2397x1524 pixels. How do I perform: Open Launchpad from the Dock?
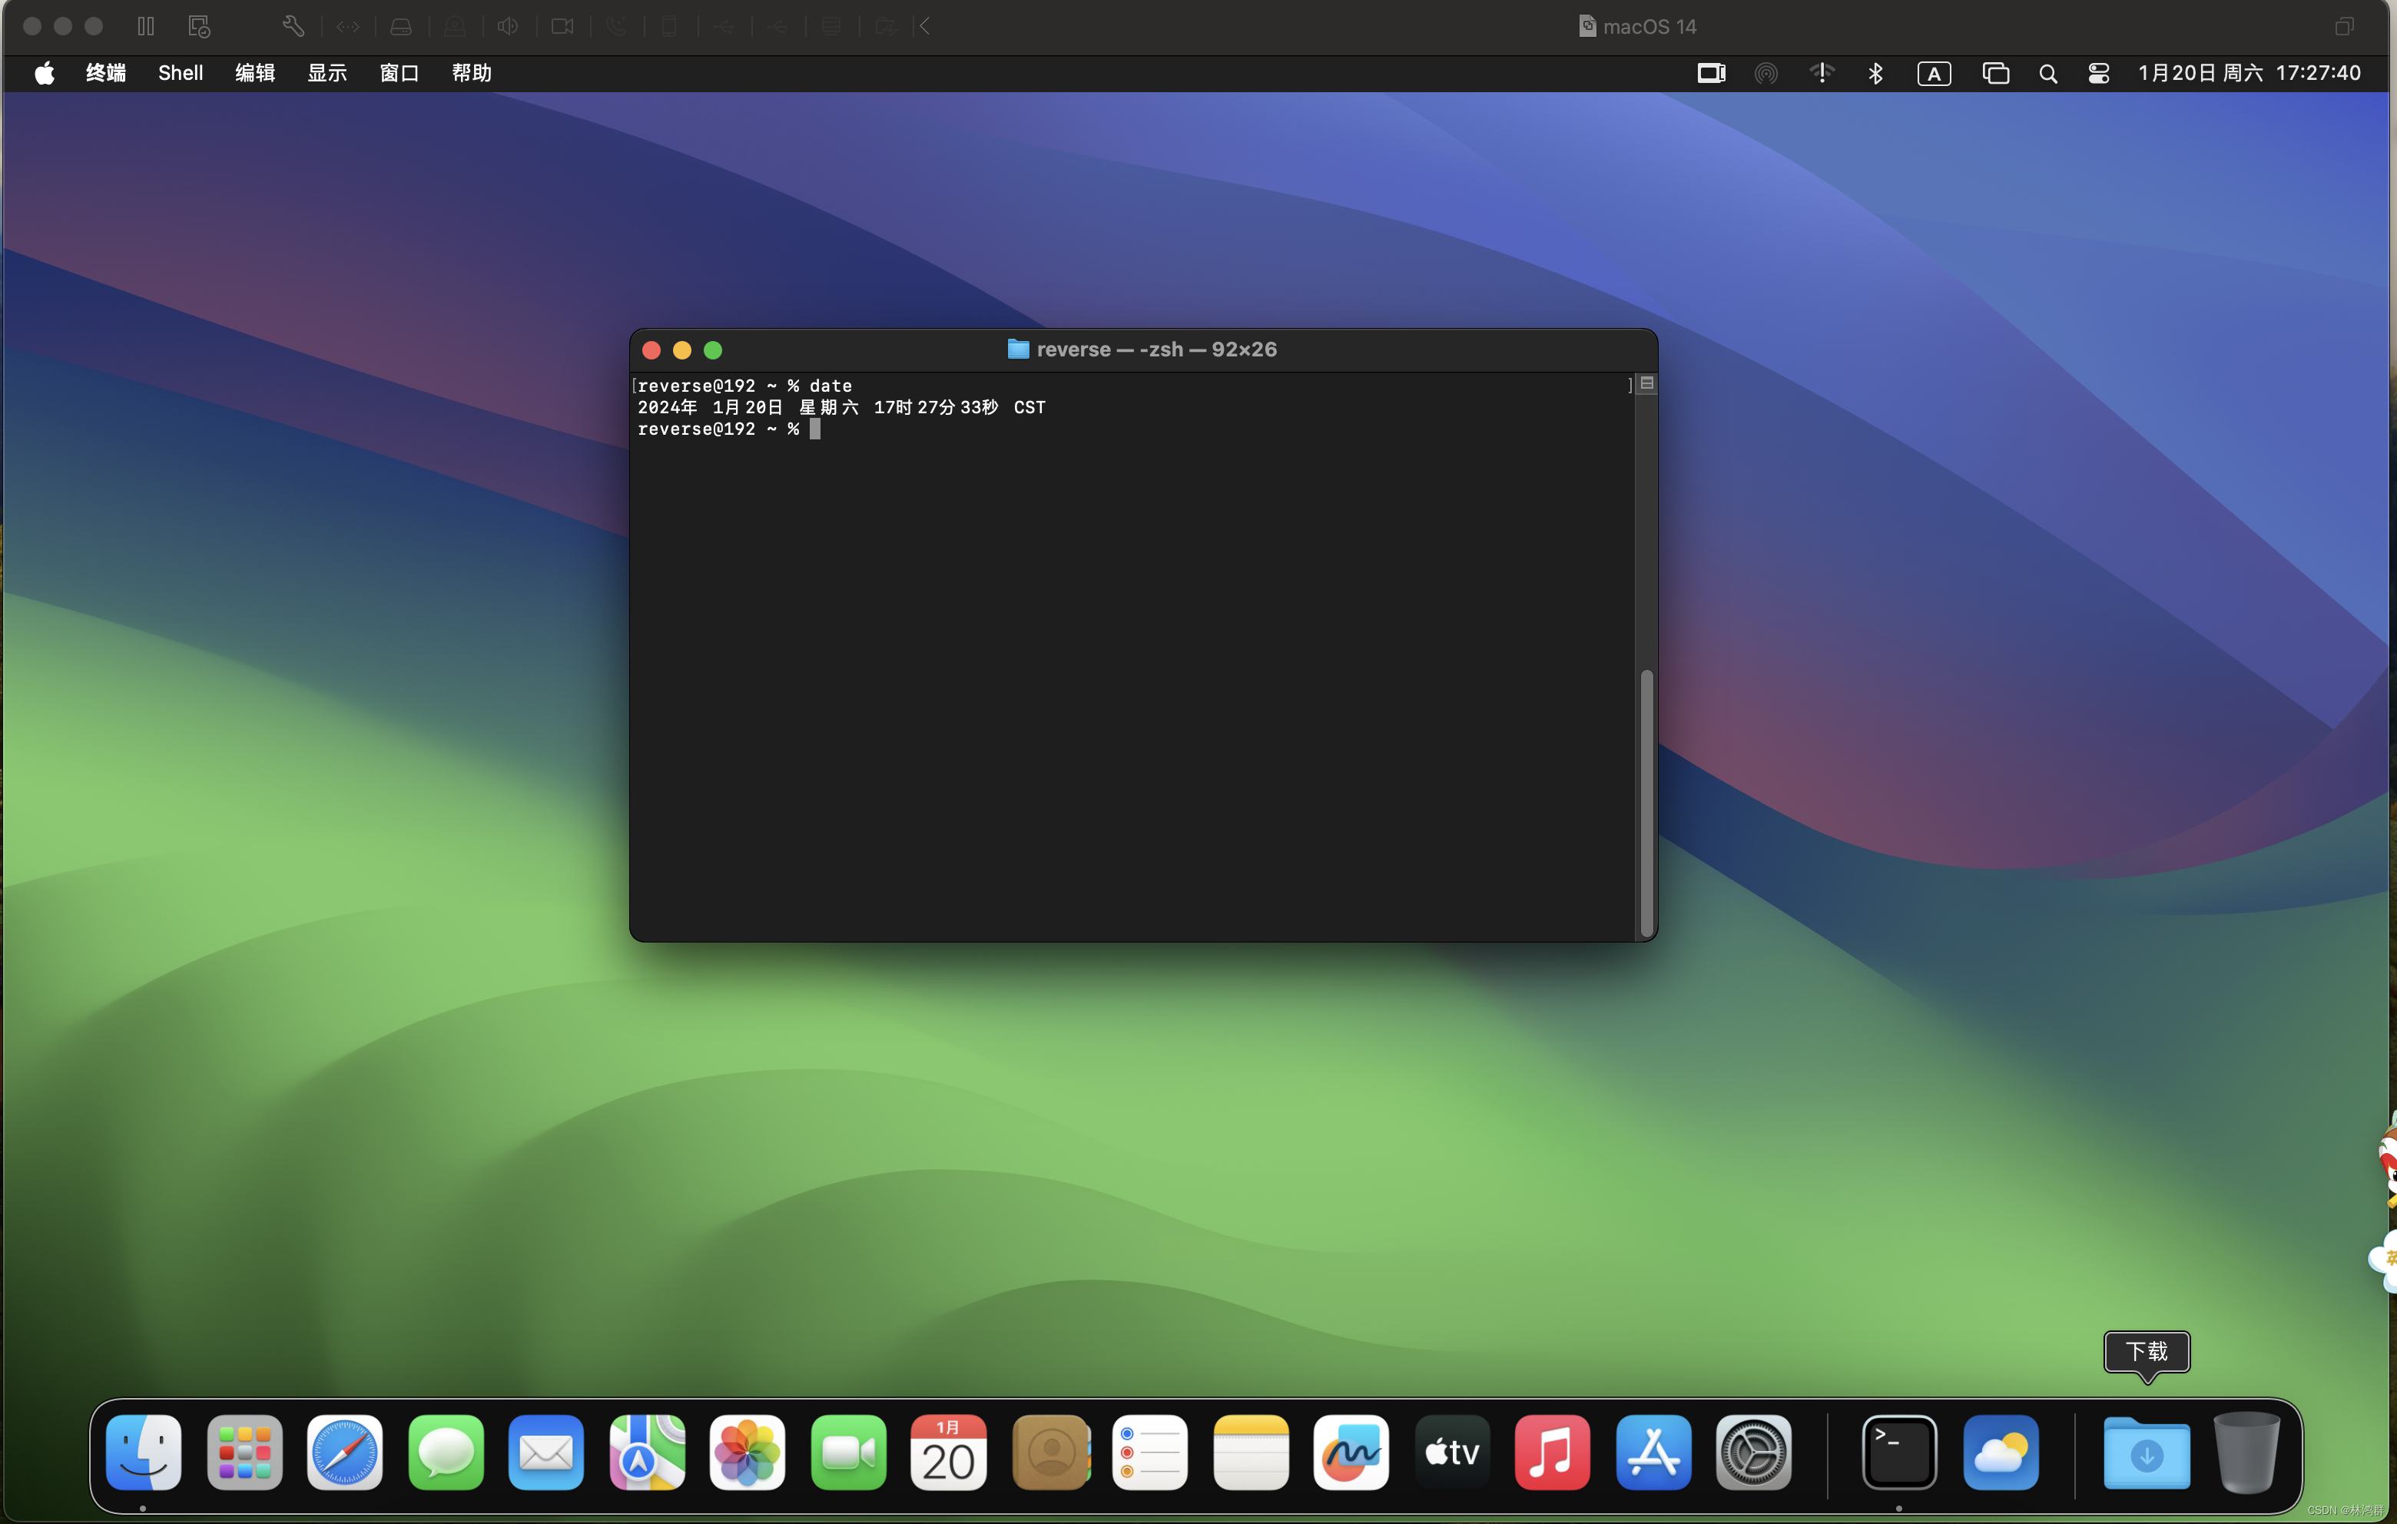pos(245,1453)
